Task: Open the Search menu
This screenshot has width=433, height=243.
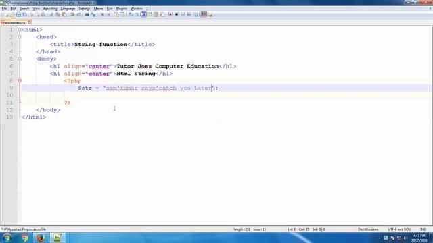Action: 24,9
